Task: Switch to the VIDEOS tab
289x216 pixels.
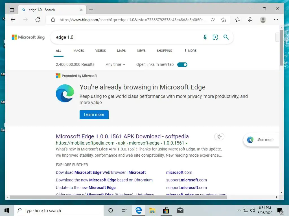Action: point(100,51)
